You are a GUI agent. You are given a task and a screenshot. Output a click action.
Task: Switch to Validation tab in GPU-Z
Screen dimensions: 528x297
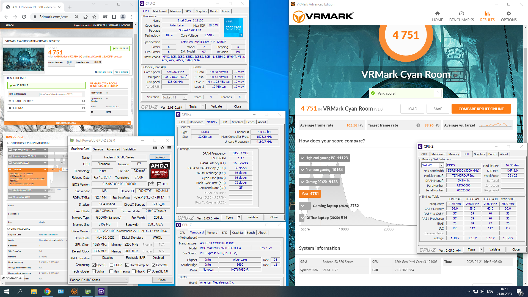[x=130, y=149]
